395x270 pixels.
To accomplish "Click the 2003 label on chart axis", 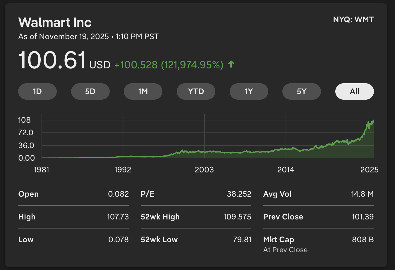I will pos(204,170).
